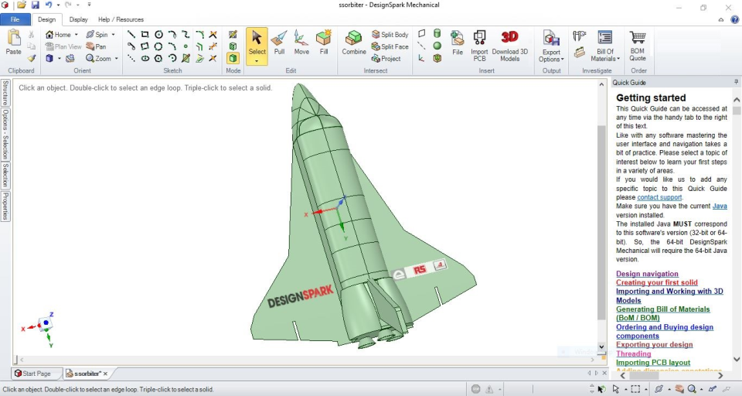742x396 pixels.
Task: Choose the Fill edit tool
Action: click(x=324, y=43)
